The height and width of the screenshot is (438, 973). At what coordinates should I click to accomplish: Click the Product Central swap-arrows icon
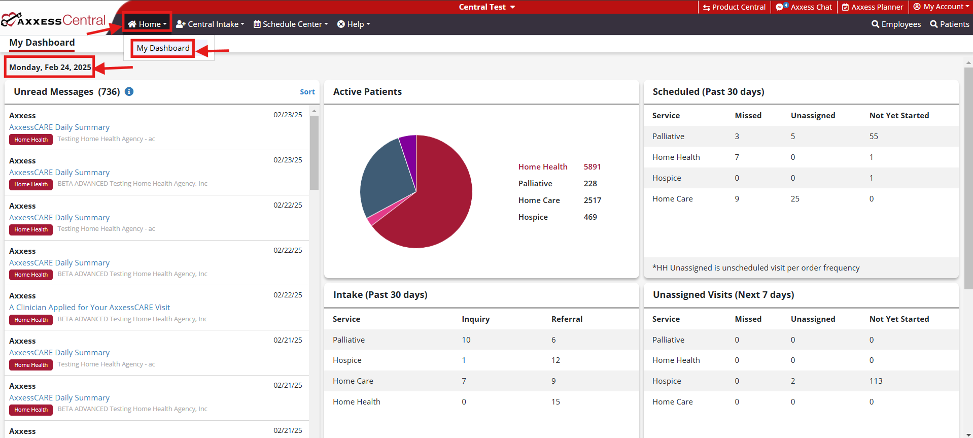point(707,7)
